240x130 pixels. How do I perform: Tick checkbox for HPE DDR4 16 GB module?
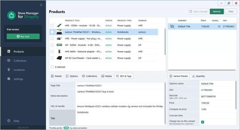pyautogui.click(x=52, y=26)
